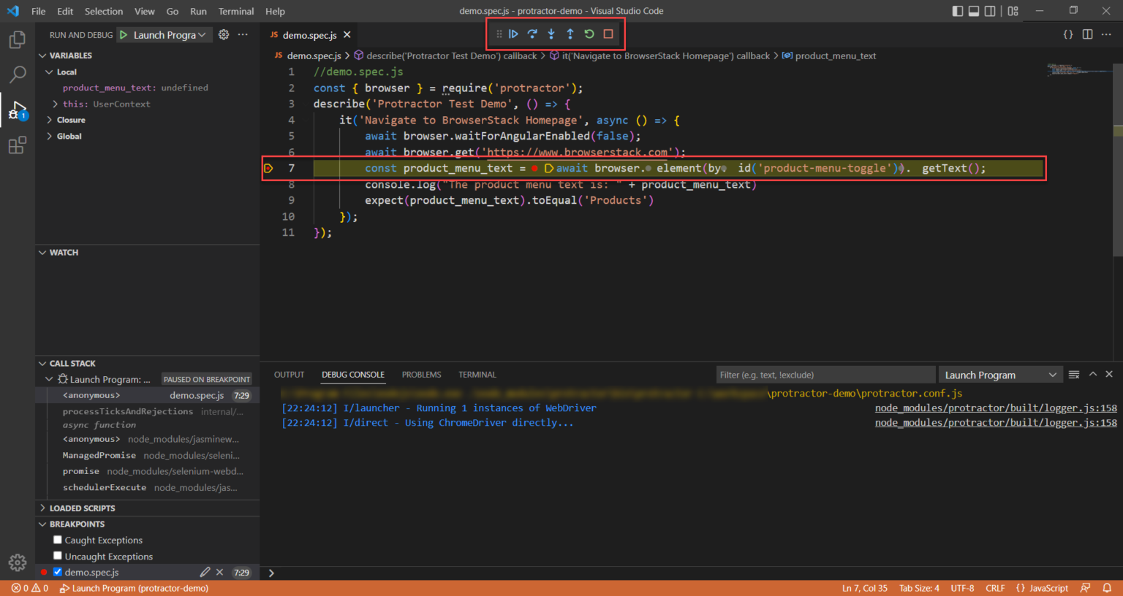Image resolution: width=1123 pixels, height=596 pixels.
Task: Click the Step Out debug icon
Action: tap(570, 34)
